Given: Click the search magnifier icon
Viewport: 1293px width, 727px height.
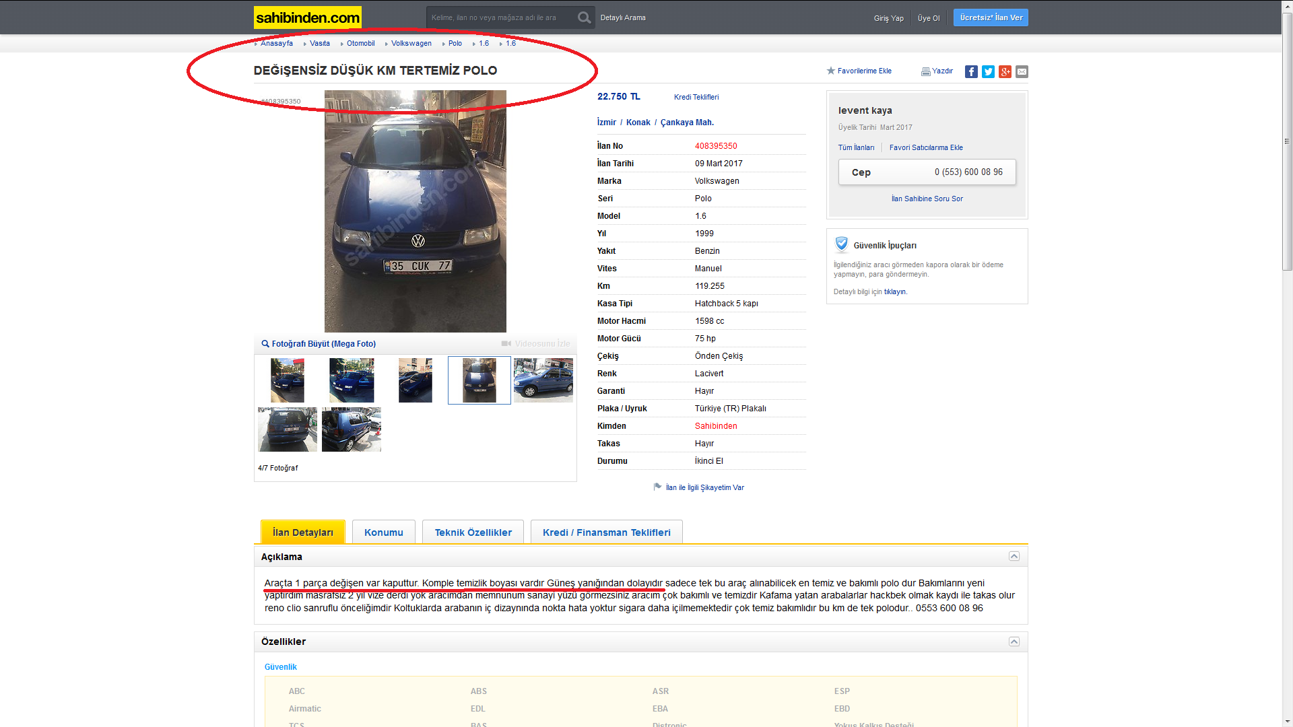Looking at the screenshot, I should (584, 18).
